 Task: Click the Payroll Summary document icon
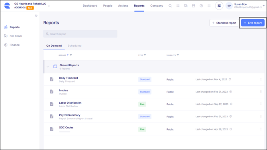pos(51,116)
